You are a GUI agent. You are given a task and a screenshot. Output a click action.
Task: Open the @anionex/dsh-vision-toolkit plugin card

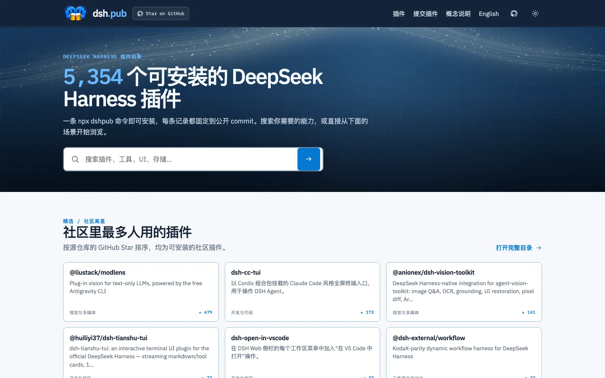pos(464,292)
